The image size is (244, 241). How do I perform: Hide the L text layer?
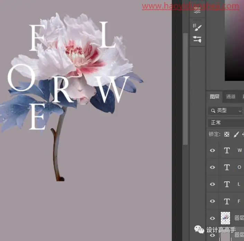(x=213, y=184)
